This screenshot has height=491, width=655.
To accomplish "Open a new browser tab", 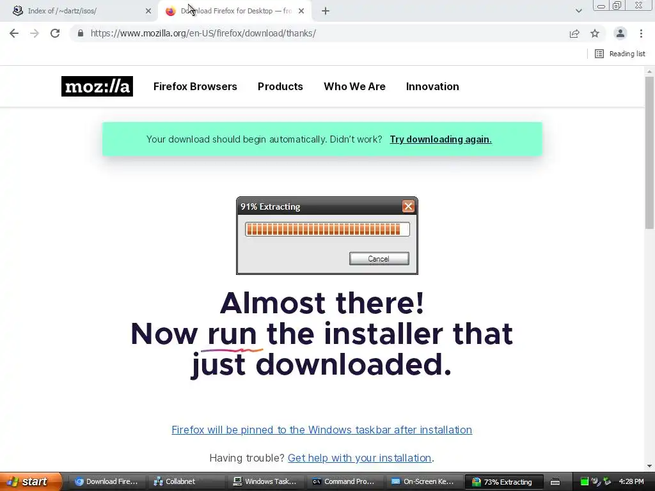I will tap(326, 12).
